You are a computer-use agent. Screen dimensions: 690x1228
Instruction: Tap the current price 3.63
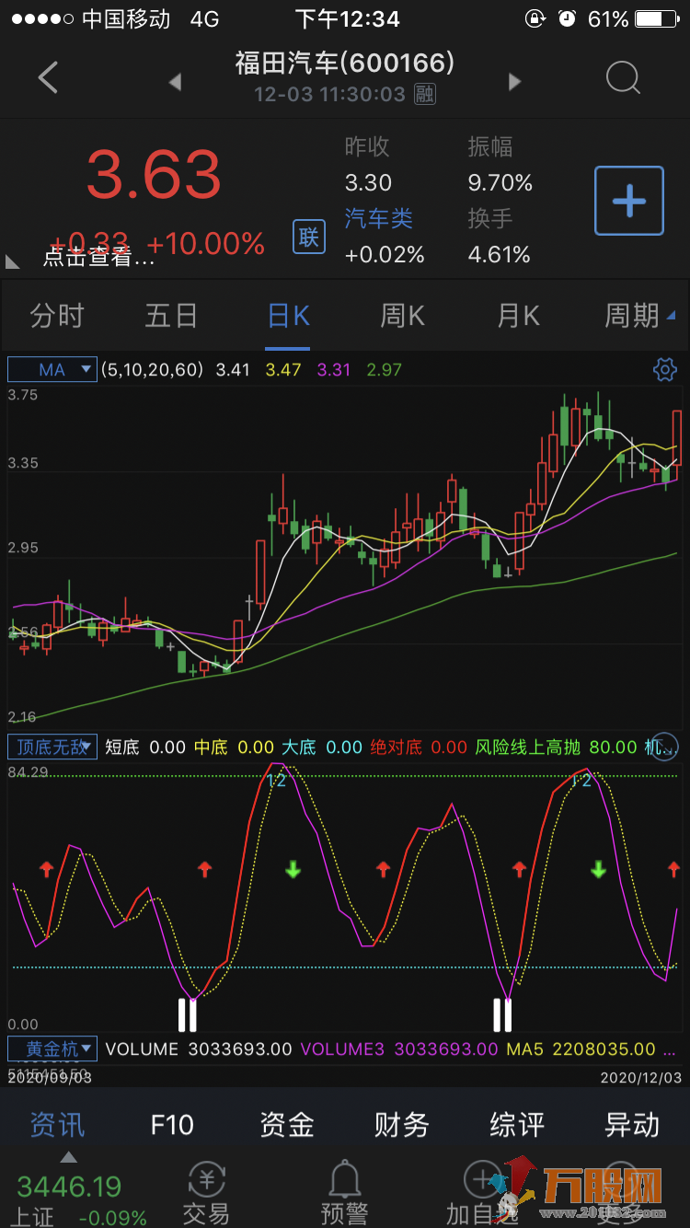tap(154, 175)
